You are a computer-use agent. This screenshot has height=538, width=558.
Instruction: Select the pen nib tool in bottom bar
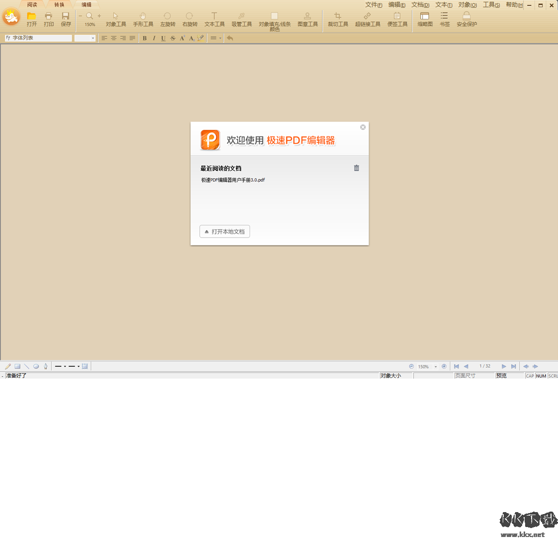click(45, 366)
